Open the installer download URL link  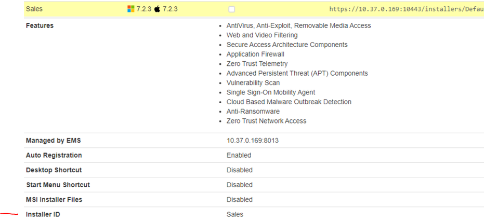point(406,9)
